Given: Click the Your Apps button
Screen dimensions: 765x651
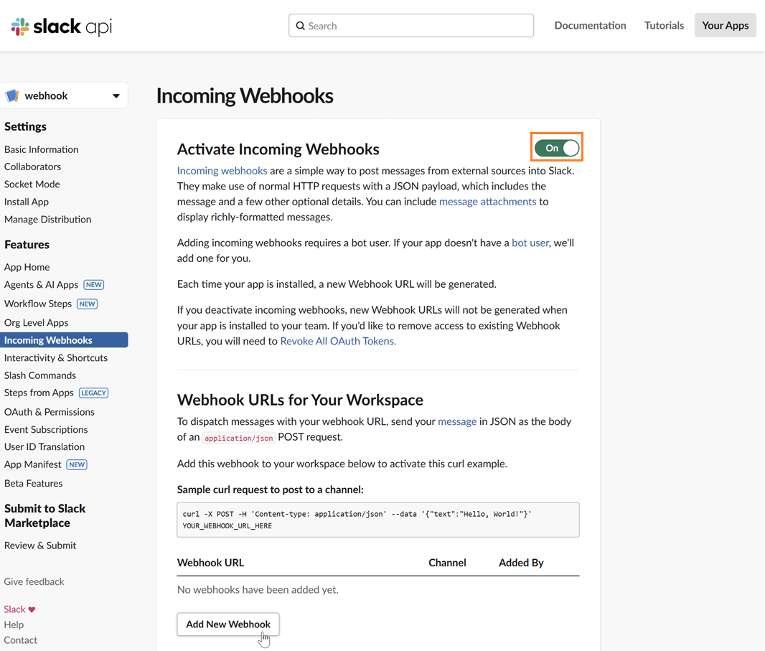Looking at the screenshot, I should click(x=725, y=24).
